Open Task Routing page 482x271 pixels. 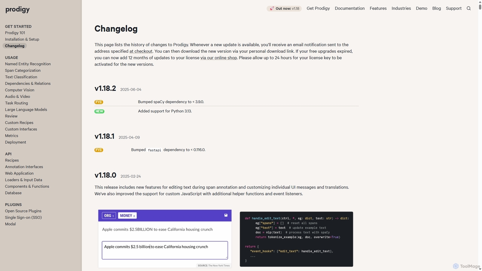pyautogui.click(x=16, y=103)
